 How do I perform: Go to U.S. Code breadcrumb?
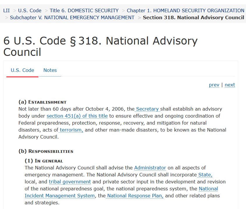pos(30,10)
